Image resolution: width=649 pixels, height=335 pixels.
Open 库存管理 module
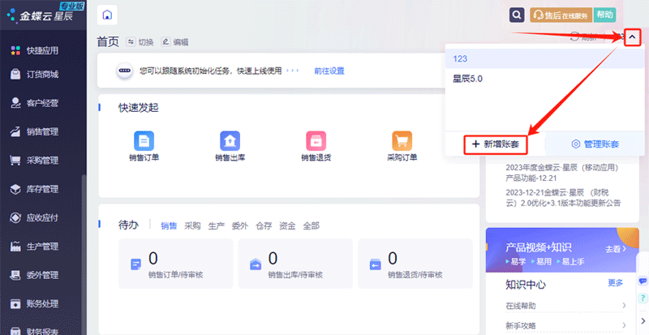(35, 189)
